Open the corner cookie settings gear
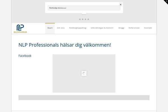168x112 pixels. tap(166, 1)
